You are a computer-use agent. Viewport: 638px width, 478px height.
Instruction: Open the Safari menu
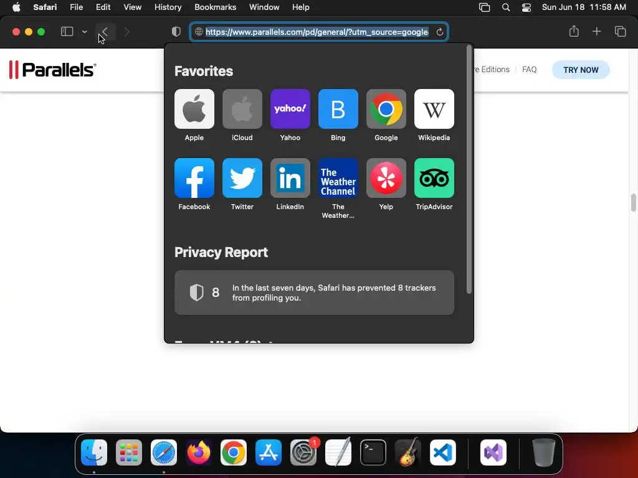coord(45,7)
